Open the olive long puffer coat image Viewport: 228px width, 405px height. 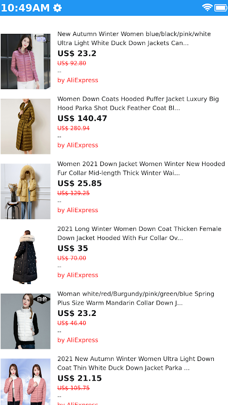(26, 126)
